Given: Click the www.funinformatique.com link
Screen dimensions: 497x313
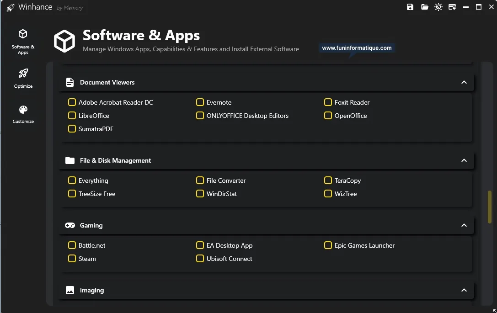Looking at the screenshot, I should coord(356,47).
